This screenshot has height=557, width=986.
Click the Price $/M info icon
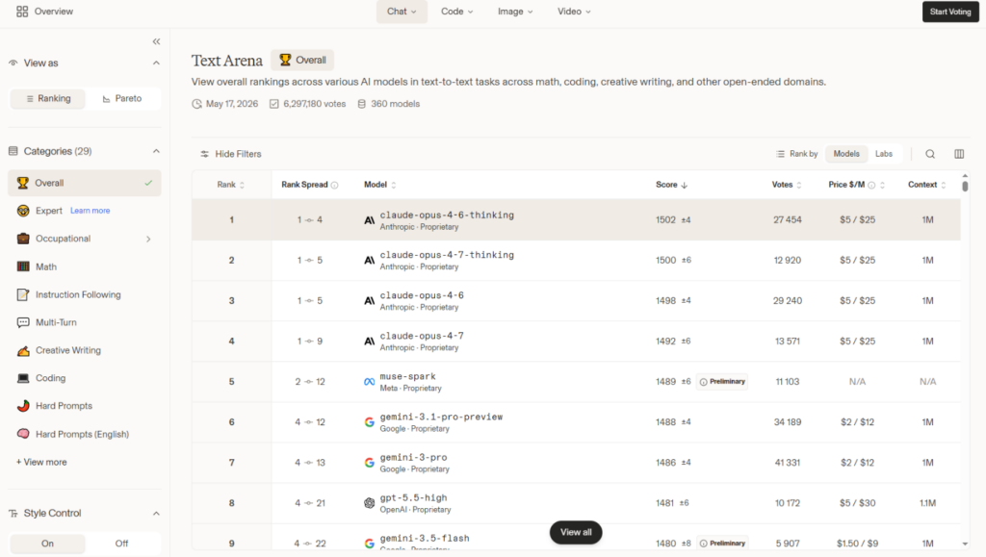click(x=871, y=186)
